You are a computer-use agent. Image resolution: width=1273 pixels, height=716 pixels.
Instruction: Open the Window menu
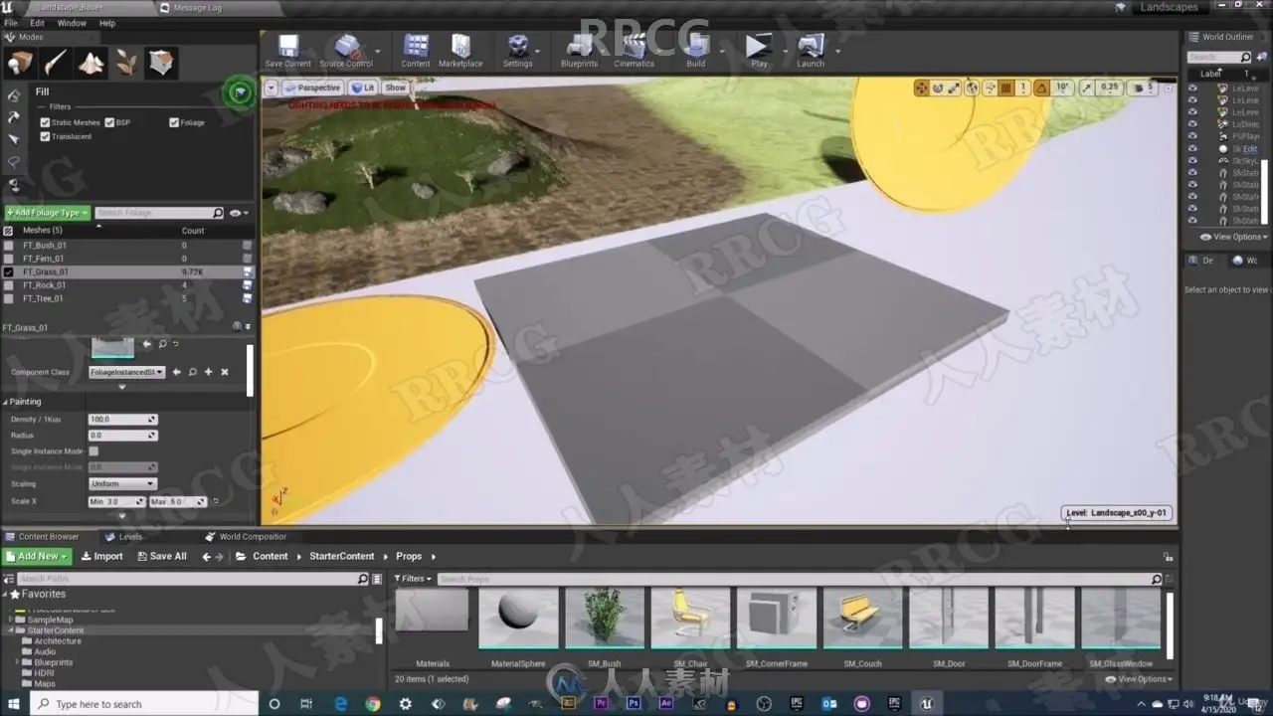click(x=72, y=23)
